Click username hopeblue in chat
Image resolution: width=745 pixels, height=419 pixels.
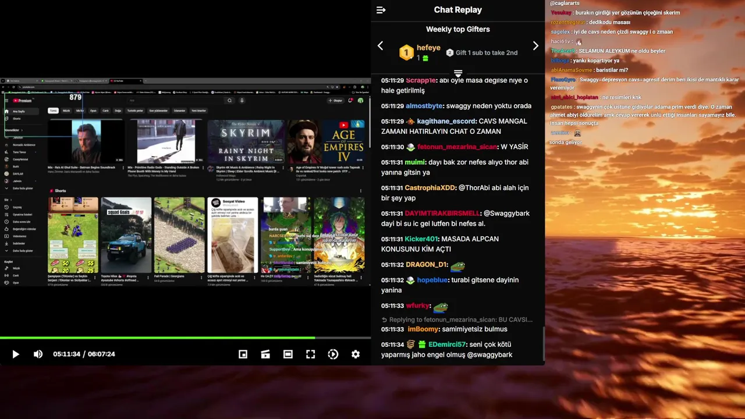(x=432, y=280)
